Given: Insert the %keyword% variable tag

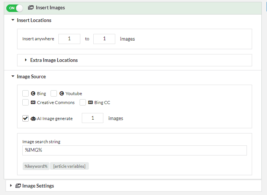Looking at the screenshot, I should point(36,166).
